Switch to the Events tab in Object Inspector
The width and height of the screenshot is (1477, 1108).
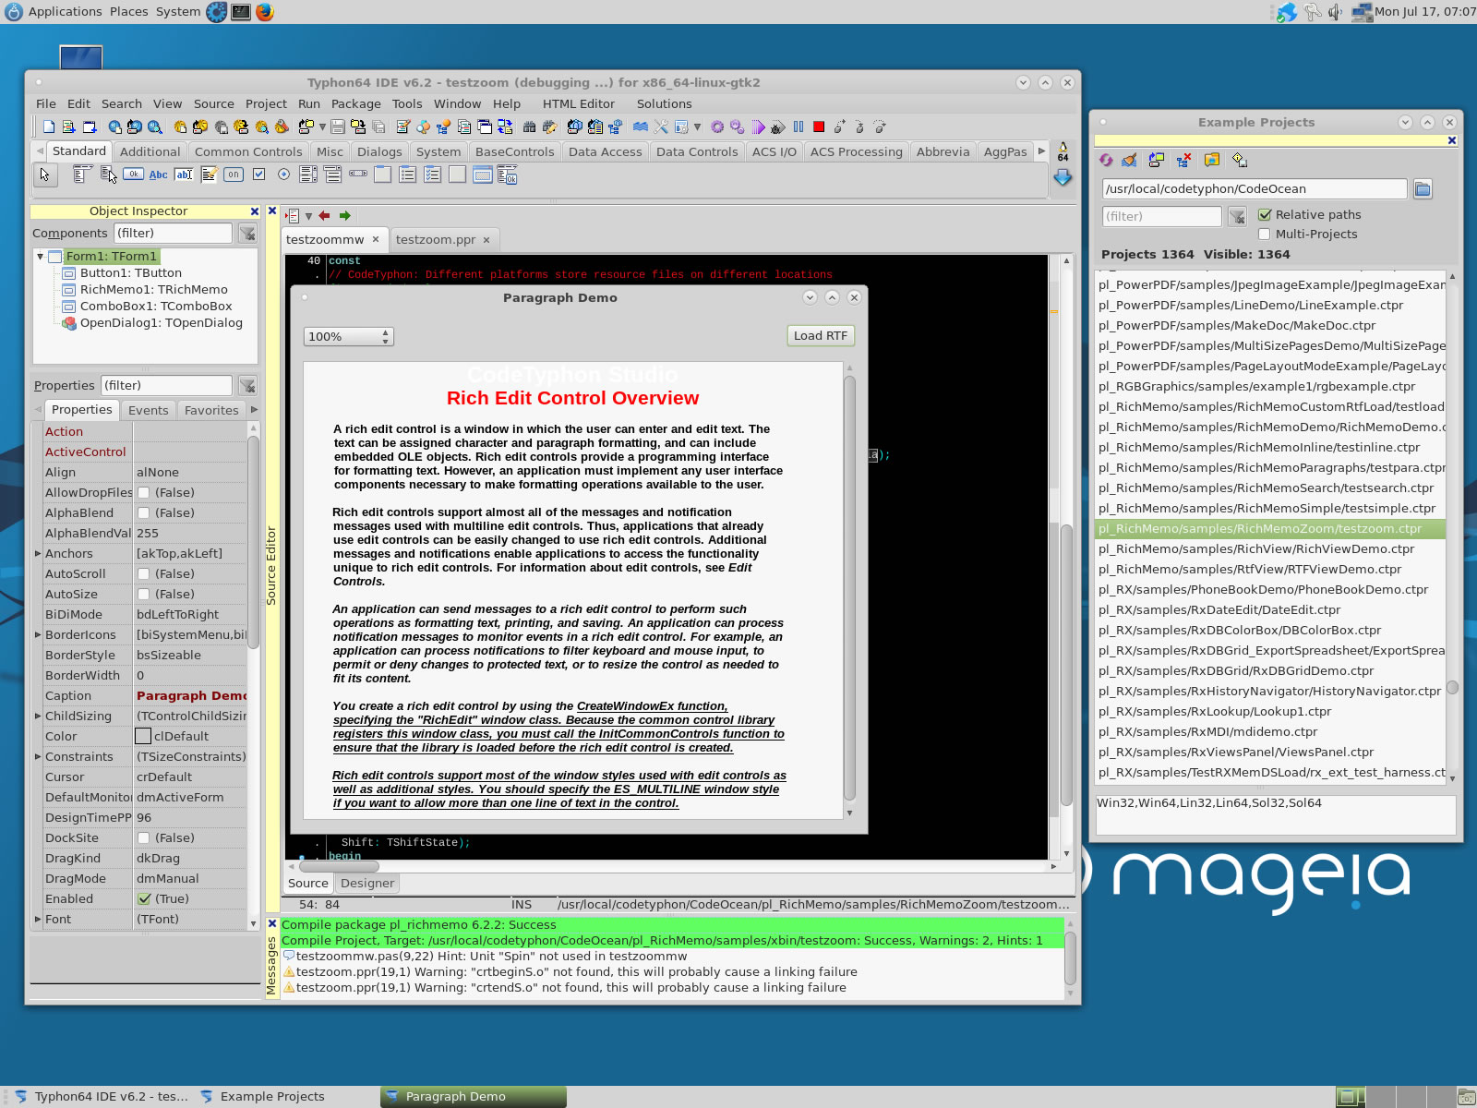pos(149,410)
